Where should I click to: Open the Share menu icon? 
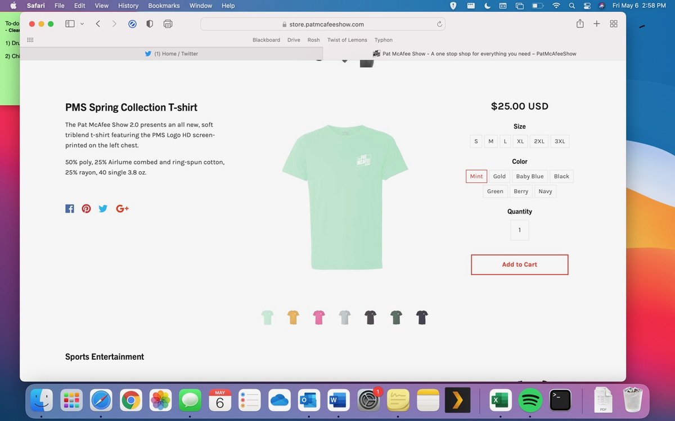click(580, 24)
